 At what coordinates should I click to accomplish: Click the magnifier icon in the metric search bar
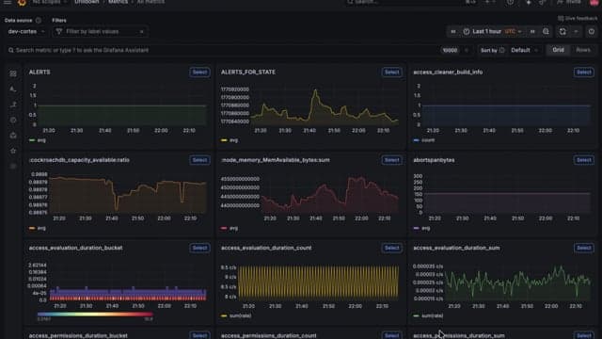pyautogui.click(x=10, y=50)
